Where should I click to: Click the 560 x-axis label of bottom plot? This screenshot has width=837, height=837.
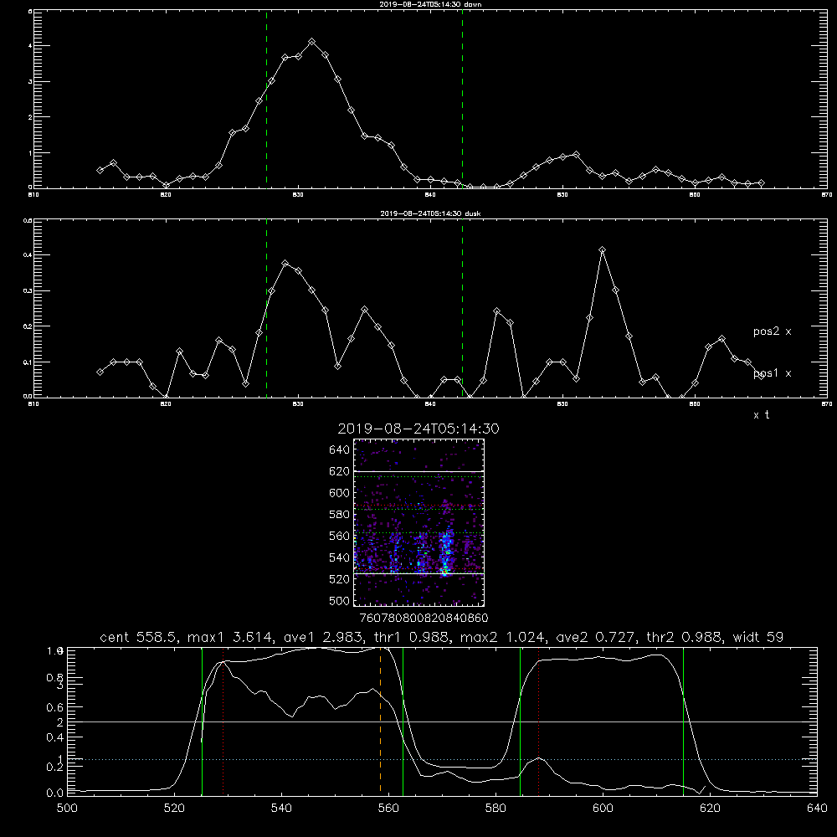point(388,809)
